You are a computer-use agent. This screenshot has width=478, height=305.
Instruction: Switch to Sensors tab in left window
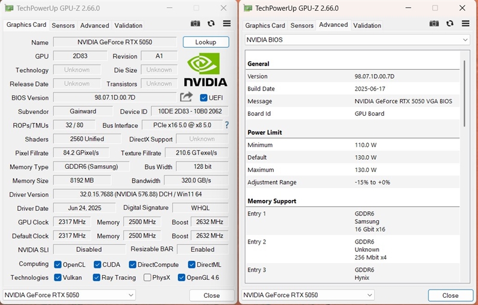pos(63,26)
